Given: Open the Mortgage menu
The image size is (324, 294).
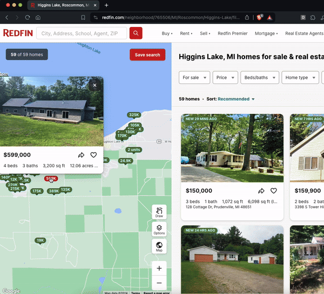Looking at the screenshot, I should click(266, 33).
